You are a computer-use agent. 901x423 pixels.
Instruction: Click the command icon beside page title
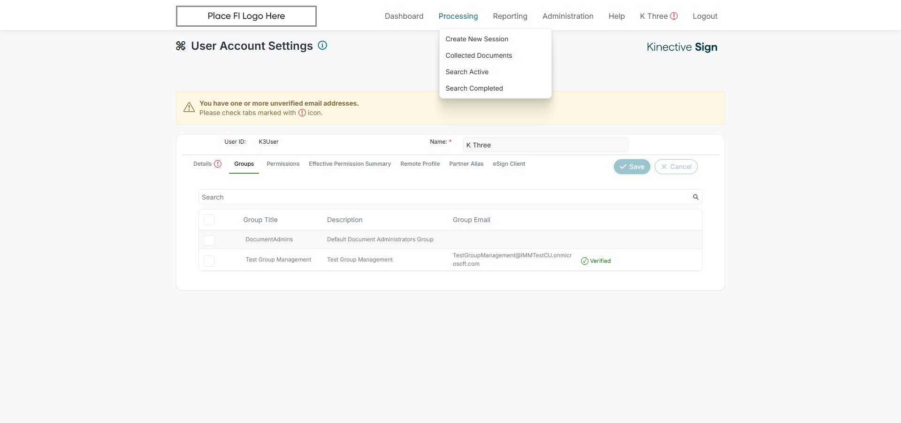(181, 46)
